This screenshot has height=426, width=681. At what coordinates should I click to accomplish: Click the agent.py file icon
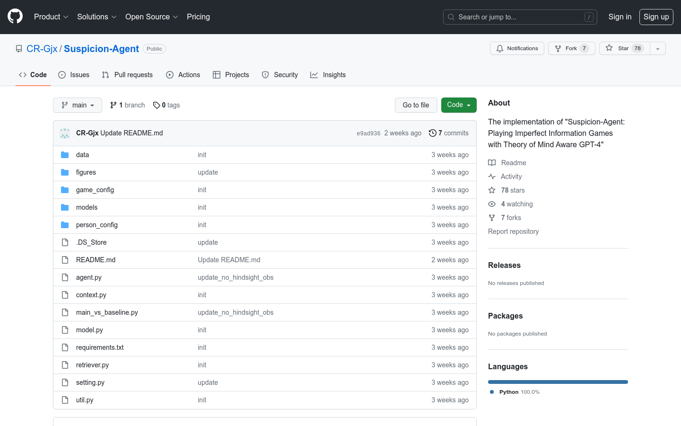[65, 277]
